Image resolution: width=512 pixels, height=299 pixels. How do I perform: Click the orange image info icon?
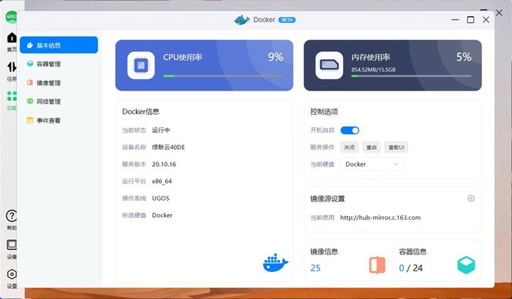pyautogui.click(x=377, y=265)
